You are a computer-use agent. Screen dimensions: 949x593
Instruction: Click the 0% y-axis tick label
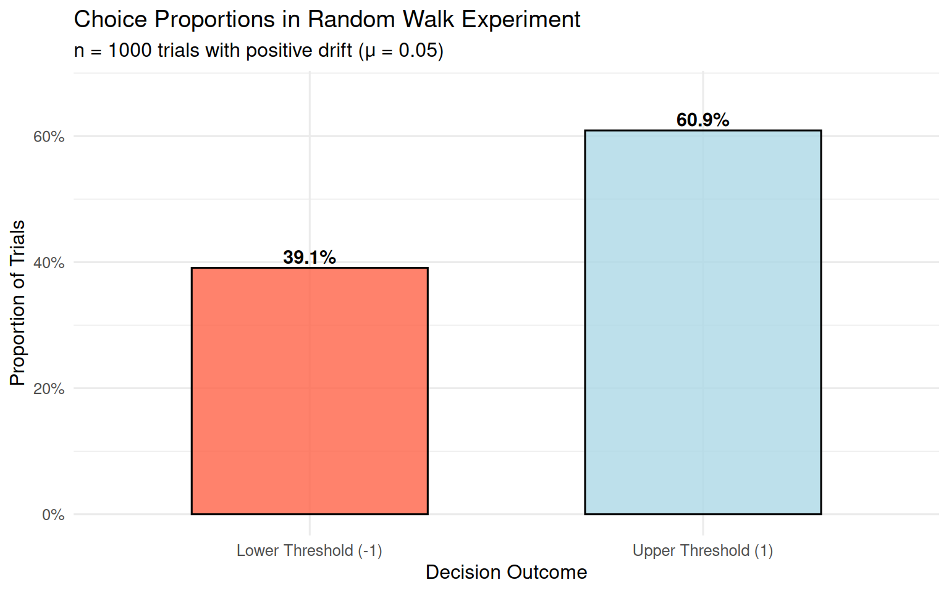[53, 515]
